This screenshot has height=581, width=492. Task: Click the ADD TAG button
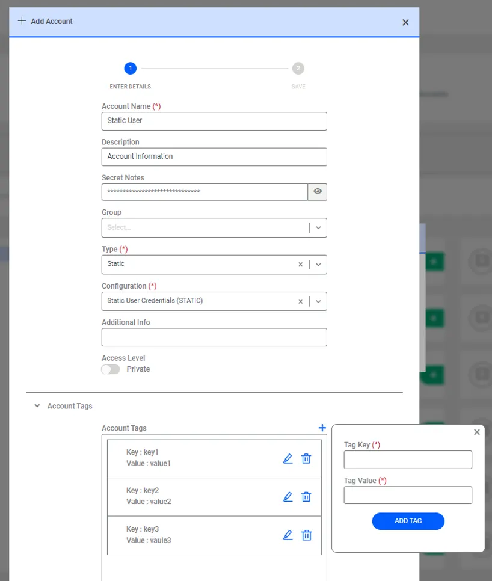click(408, 521)
